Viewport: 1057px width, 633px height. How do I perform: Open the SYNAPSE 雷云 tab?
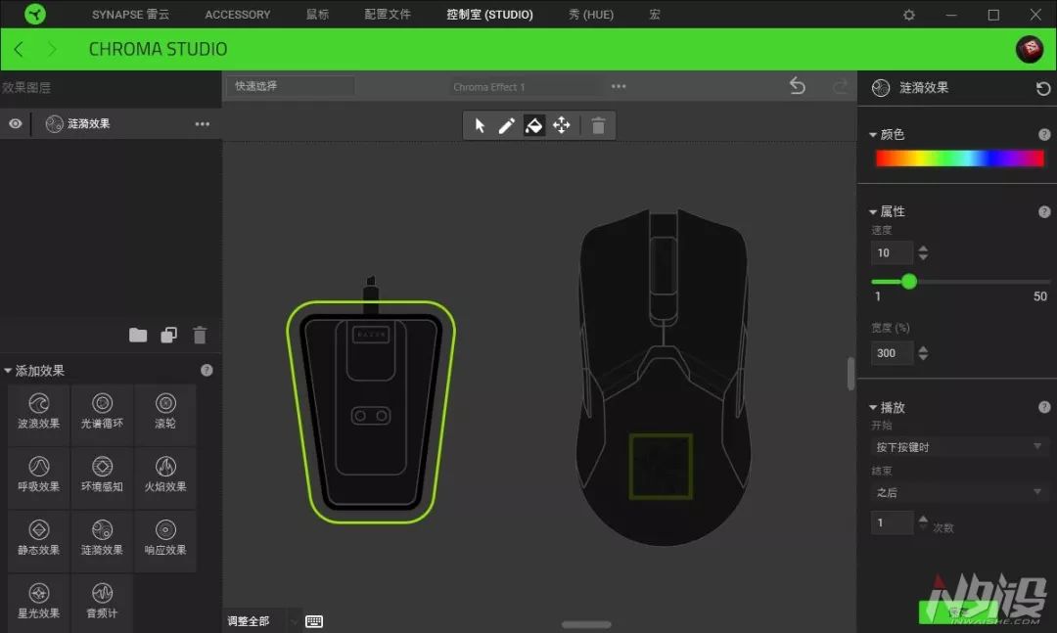click(130, 14)
